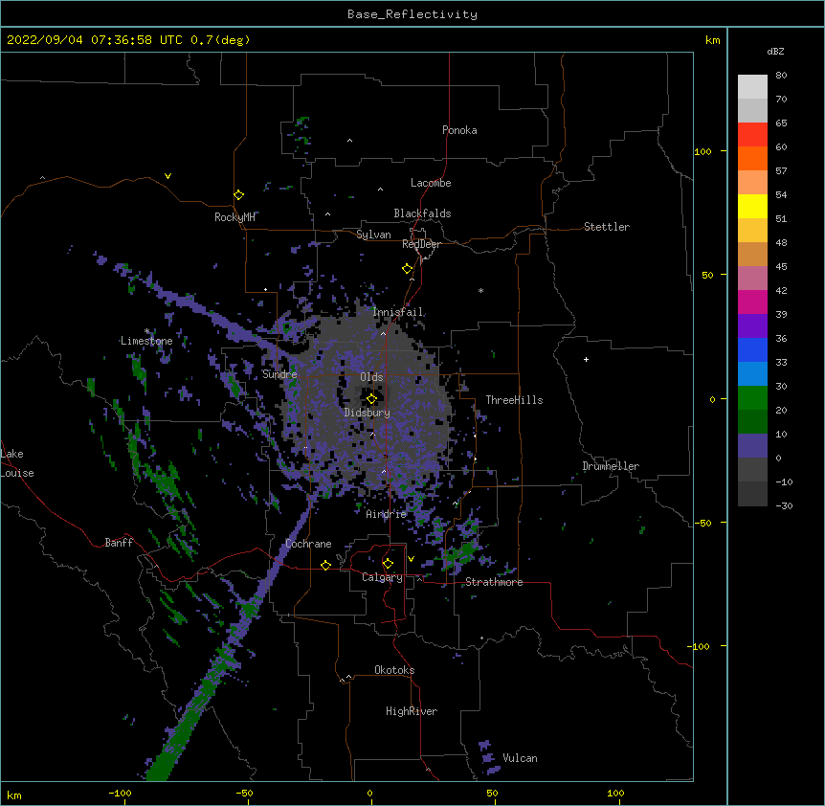Click the yellow diamond marker above the Calgary label

(x=388, y=564)
